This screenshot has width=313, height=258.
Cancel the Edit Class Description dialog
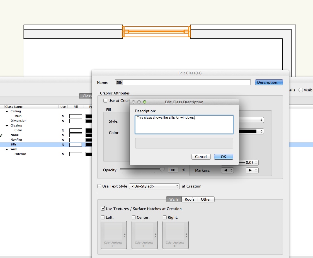click(x=201, y=157)
